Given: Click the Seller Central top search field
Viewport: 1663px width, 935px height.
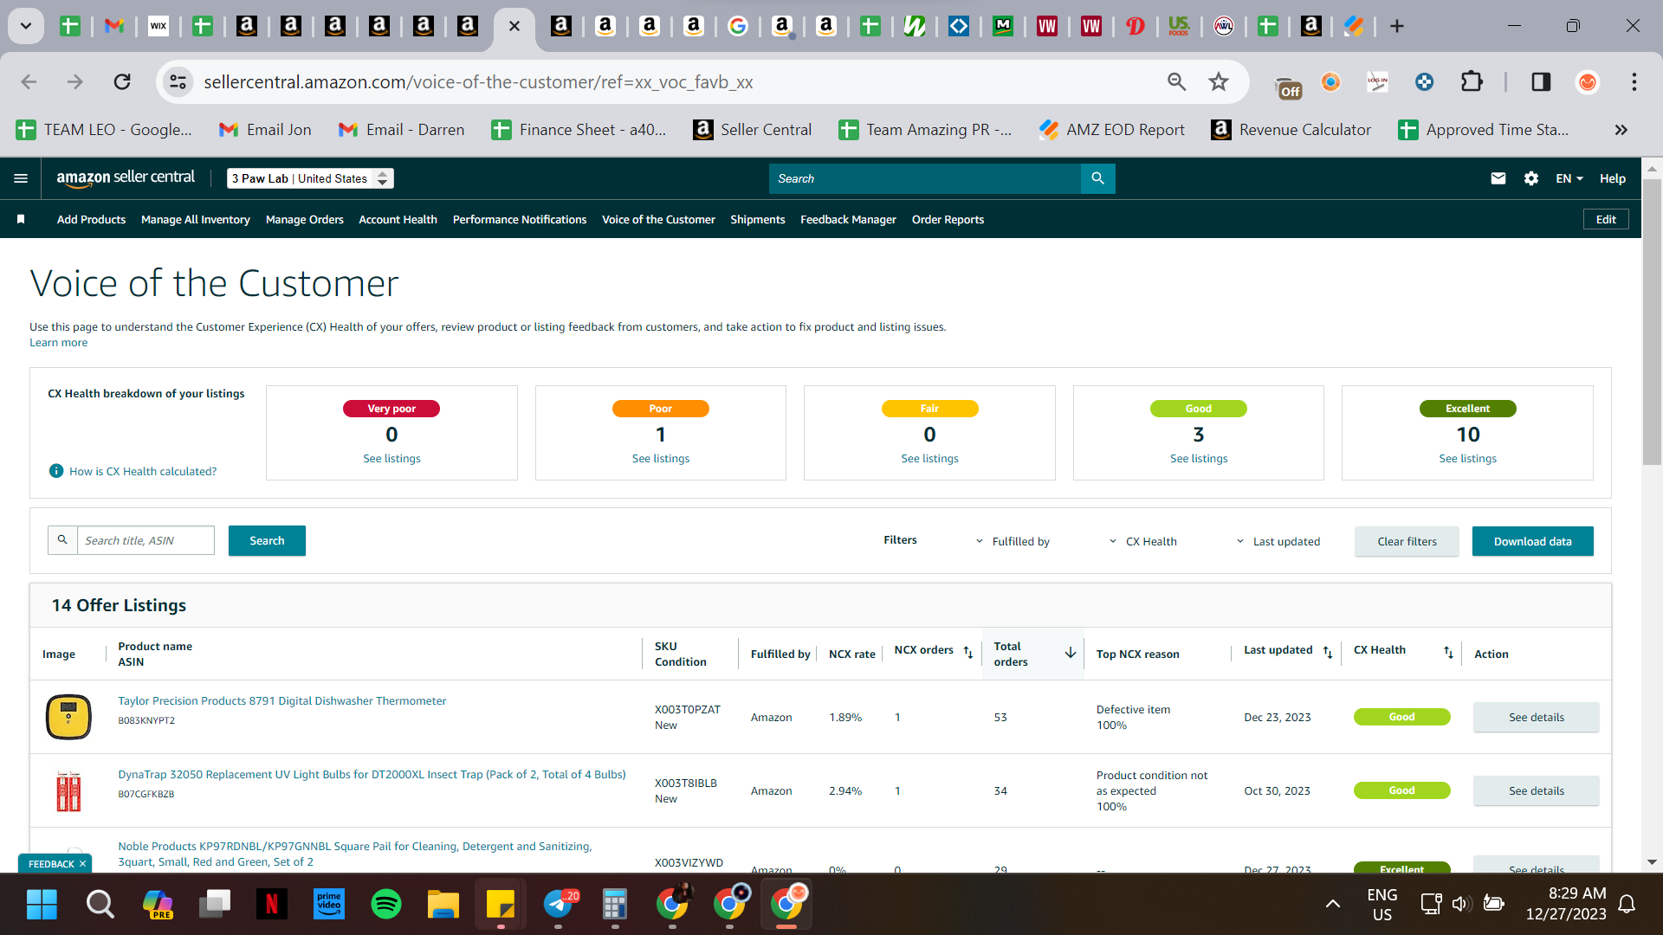Looking at the screenshot, I should coord(925,178).
